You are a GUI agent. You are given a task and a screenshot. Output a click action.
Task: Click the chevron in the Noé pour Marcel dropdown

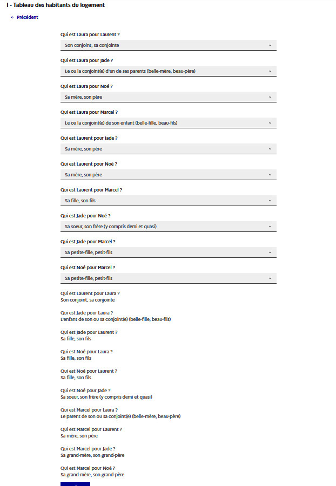[x=270, y=278]
